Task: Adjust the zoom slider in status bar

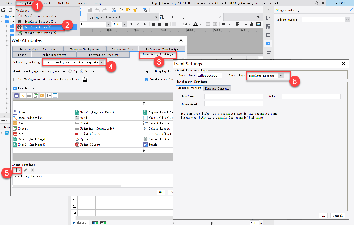Action: (x=212, y=223)
